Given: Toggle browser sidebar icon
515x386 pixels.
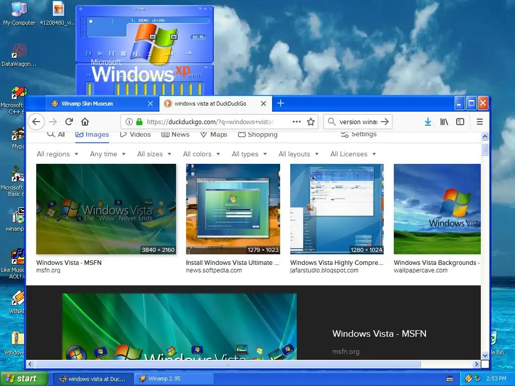Looking at the screenshot, I should click(460, 122).
